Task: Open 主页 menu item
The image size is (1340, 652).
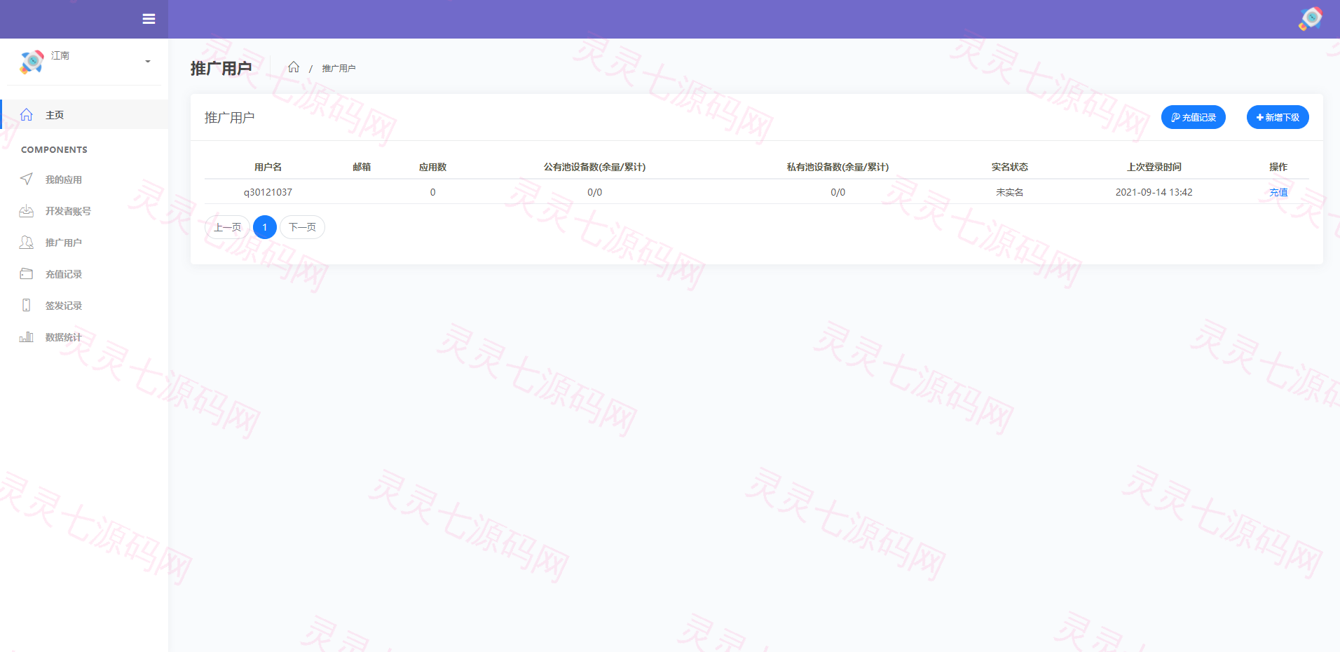Action: (84, 114)
